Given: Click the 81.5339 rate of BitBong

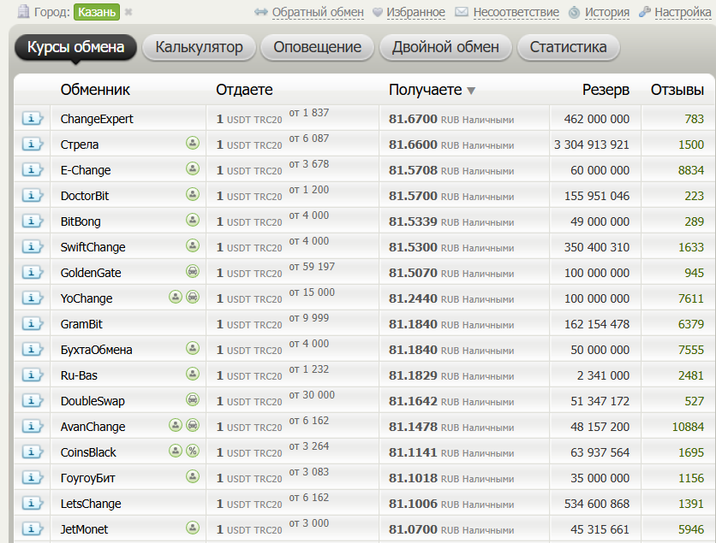Looking at the screenshot, I should [413, 221].
